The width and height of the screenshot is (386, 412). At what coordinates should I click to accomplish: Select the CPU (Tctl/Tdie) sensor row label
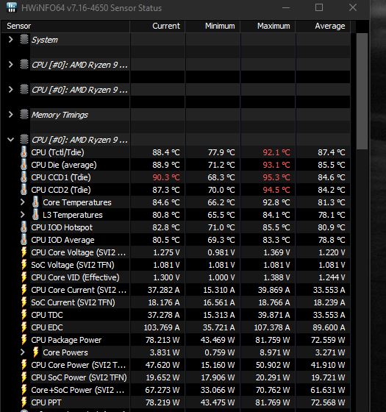coord(57,152)
